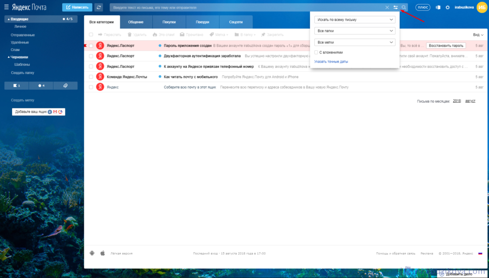Click the themes icon next to gear
The width and height of the screenshot is (489, 278).
(438, 8)
